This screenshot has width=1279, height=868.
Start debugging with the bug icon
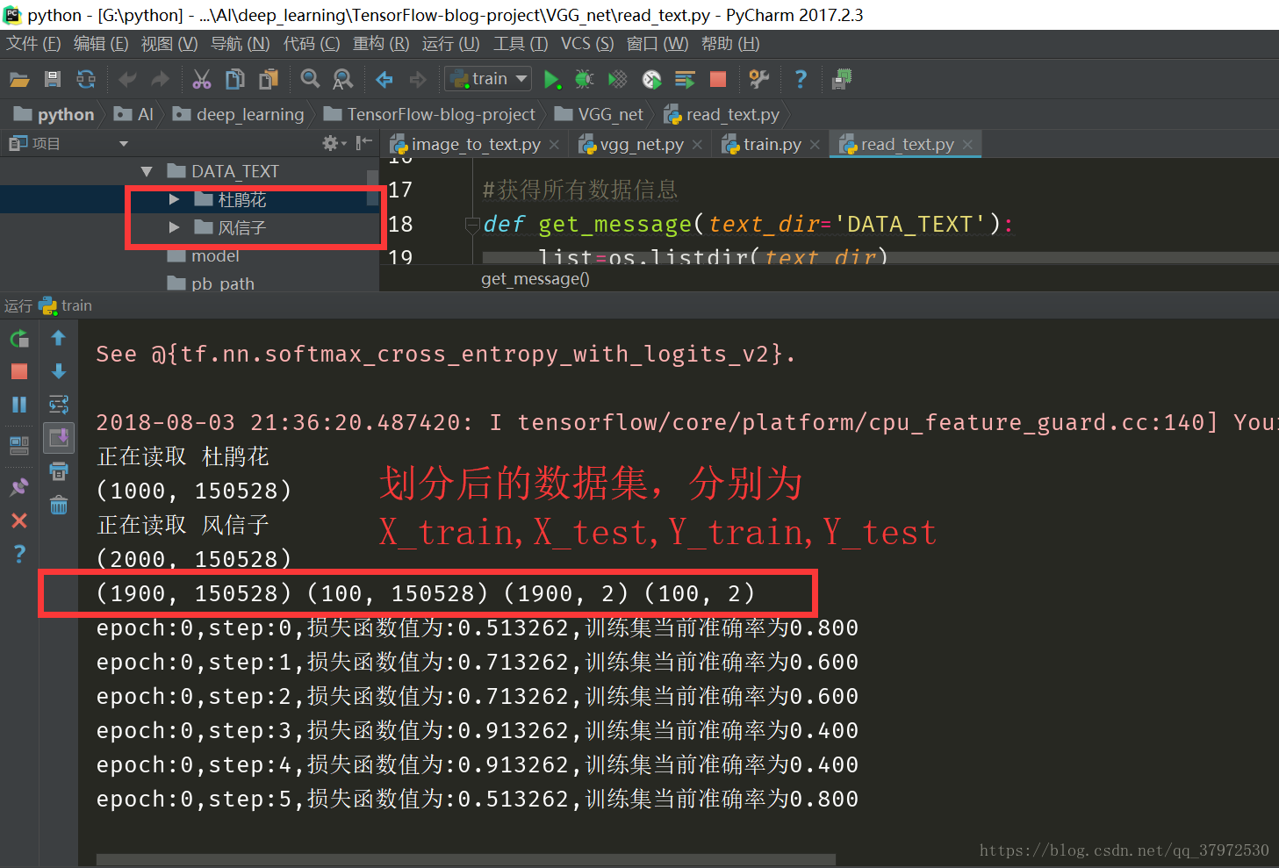click(585, 80)
